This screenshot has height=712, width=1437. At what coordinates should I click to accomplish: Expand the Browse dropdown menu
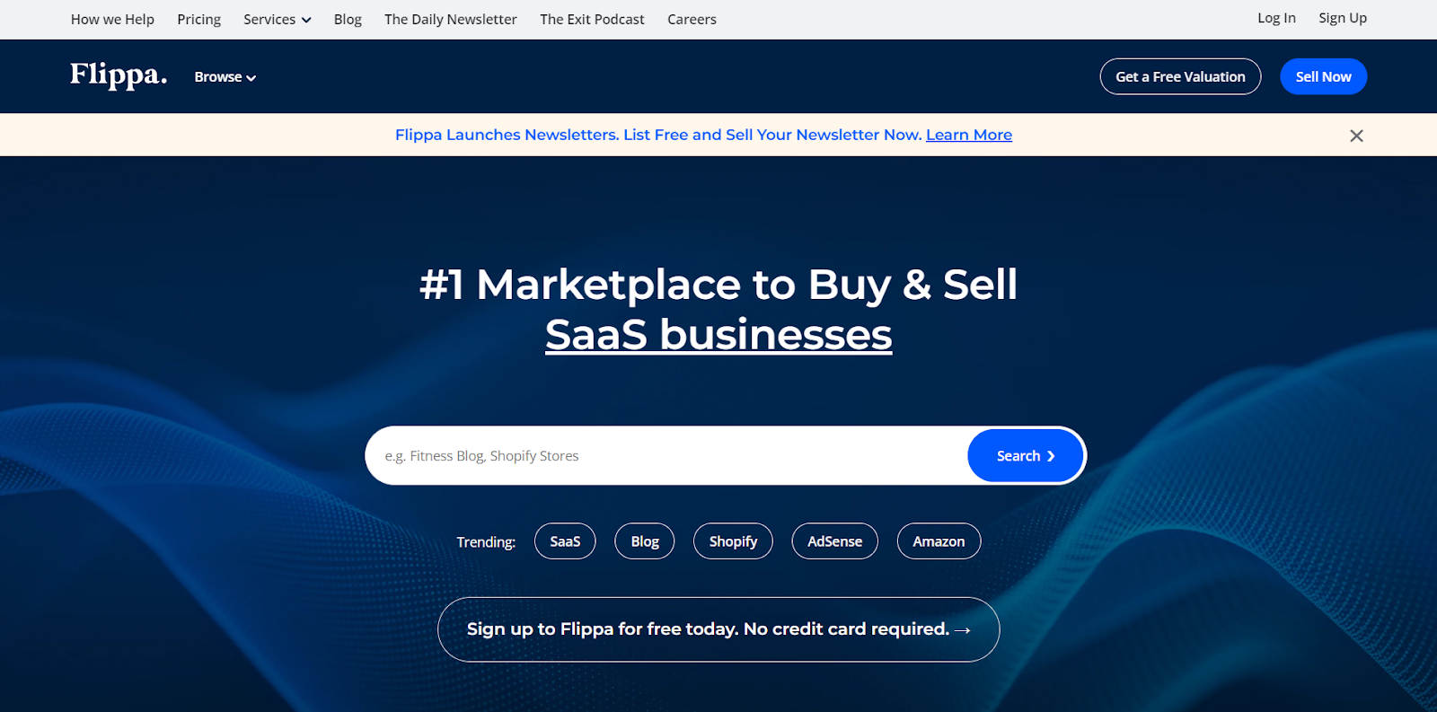point(225,77)
